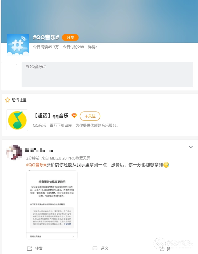Expand the post options chevron

tap(191, 147)
